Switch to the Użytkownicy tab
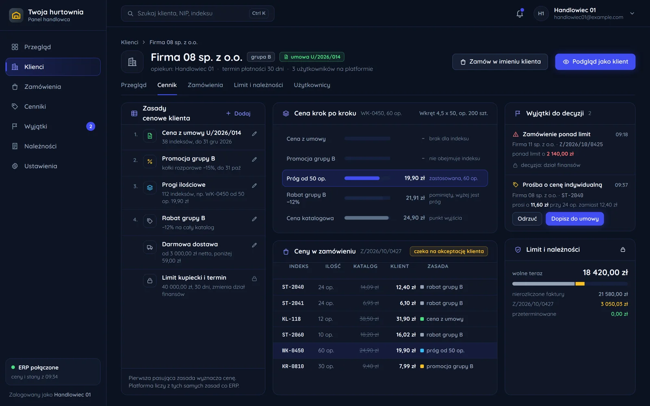 pos(312,85)
